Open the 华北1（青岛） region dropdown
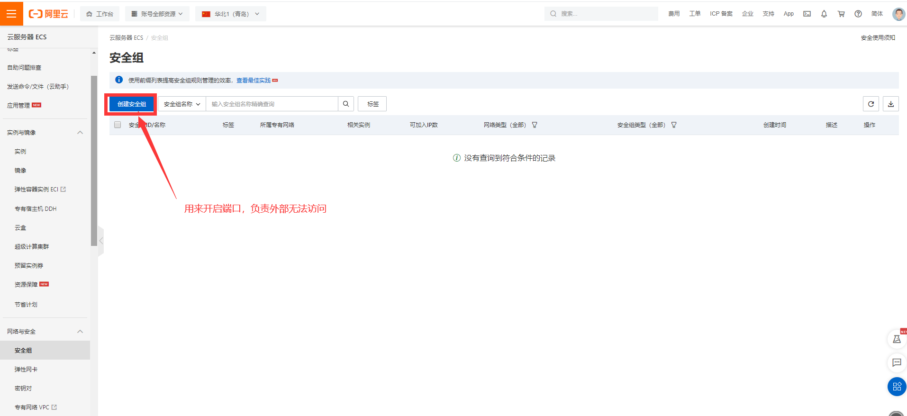 [x=231, y=14]
